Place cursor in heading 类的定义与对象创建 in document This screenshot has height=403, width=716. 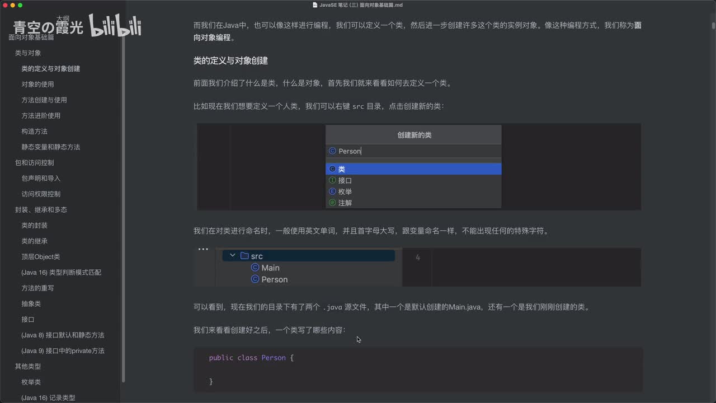pyautogui.click(x=230, y=60)
